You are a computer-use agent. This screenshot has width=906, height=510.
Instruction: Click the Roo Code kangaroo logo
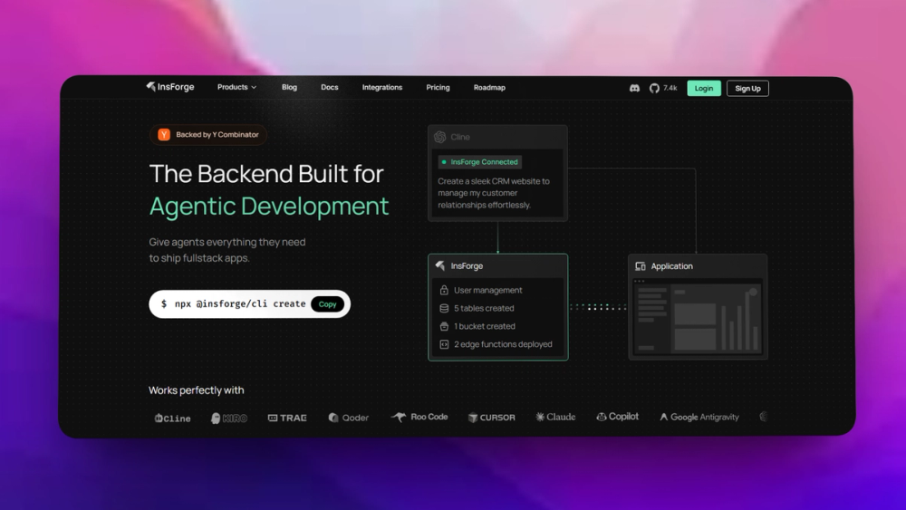click(x=419, y=417)
